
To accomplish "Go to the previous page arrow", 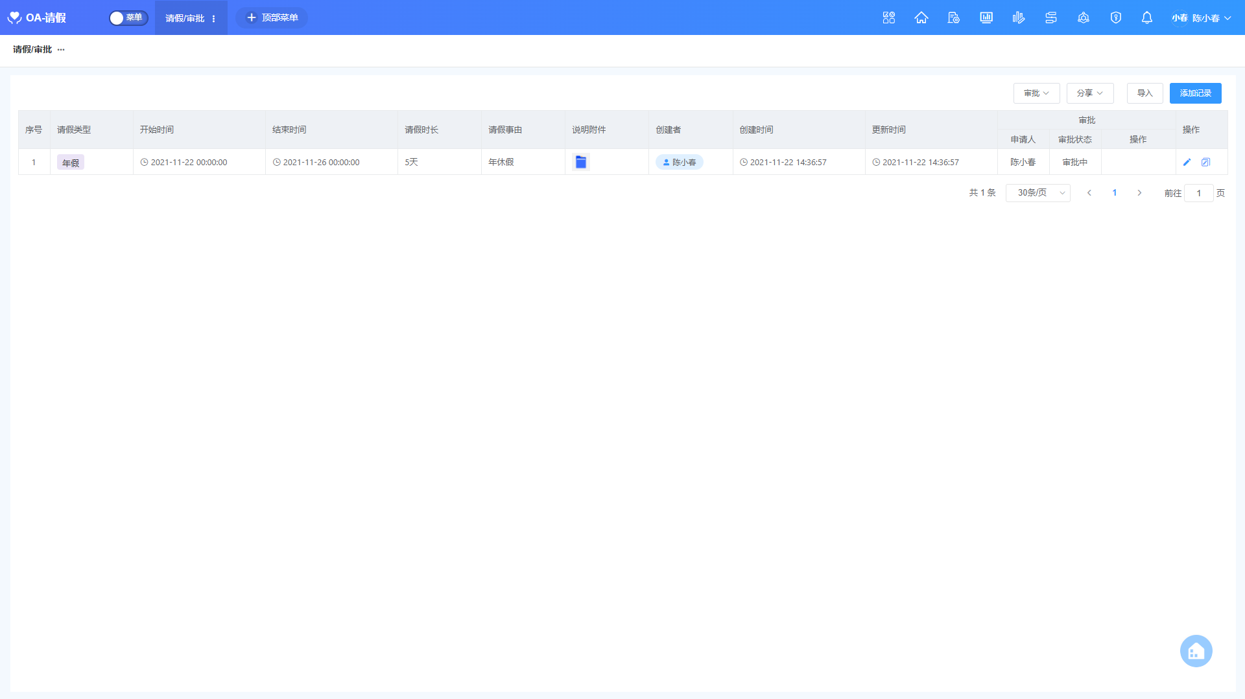I will point(1089,193).
